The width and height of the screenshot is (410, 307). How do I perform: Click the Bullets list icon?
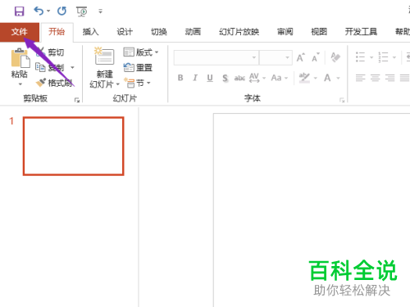click(360, 57)
